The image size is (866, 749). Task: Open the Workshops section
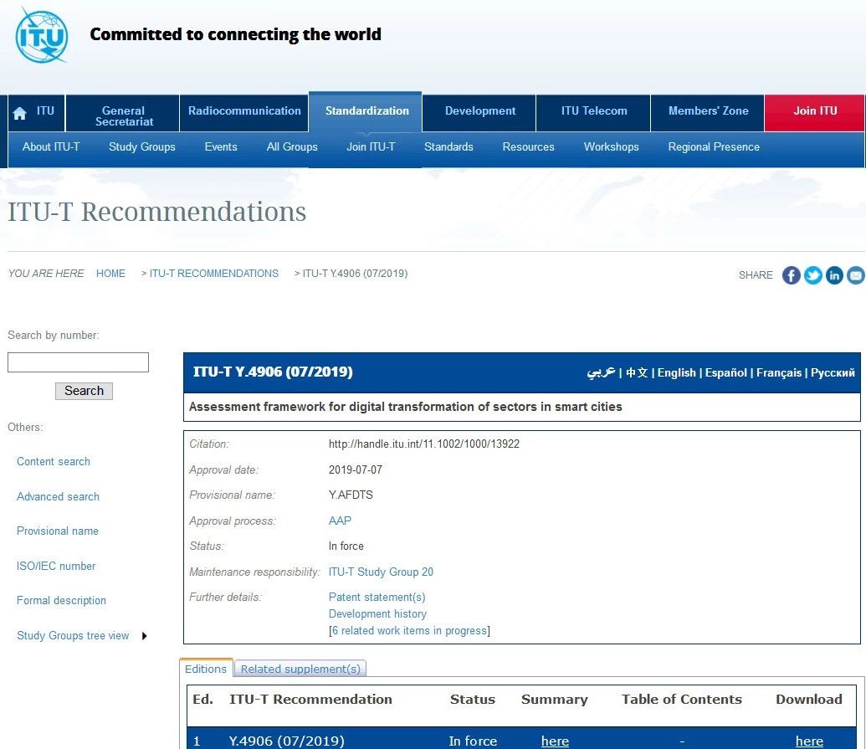(x=612, y=147)
